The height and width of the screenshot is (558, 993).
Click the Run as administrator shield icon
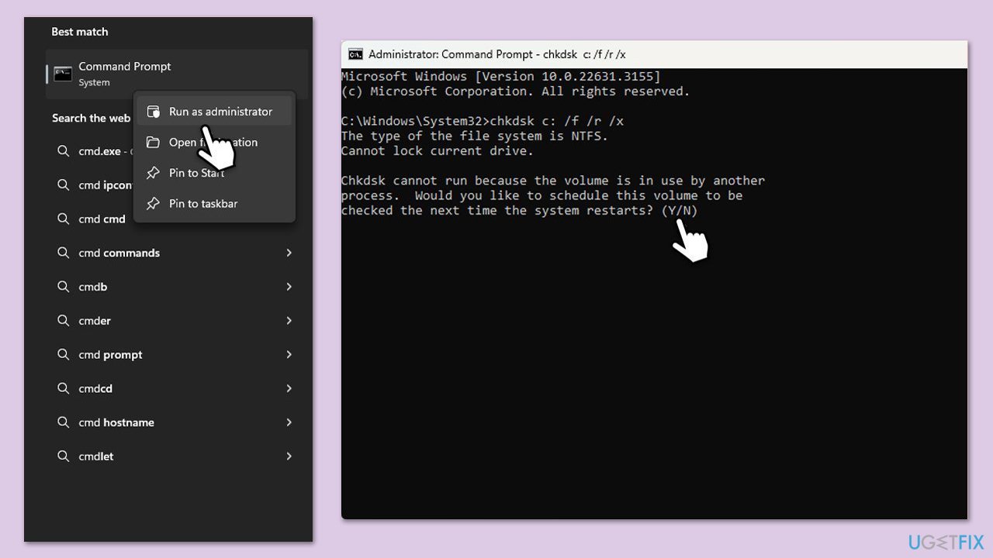click(x=153, y=112)
